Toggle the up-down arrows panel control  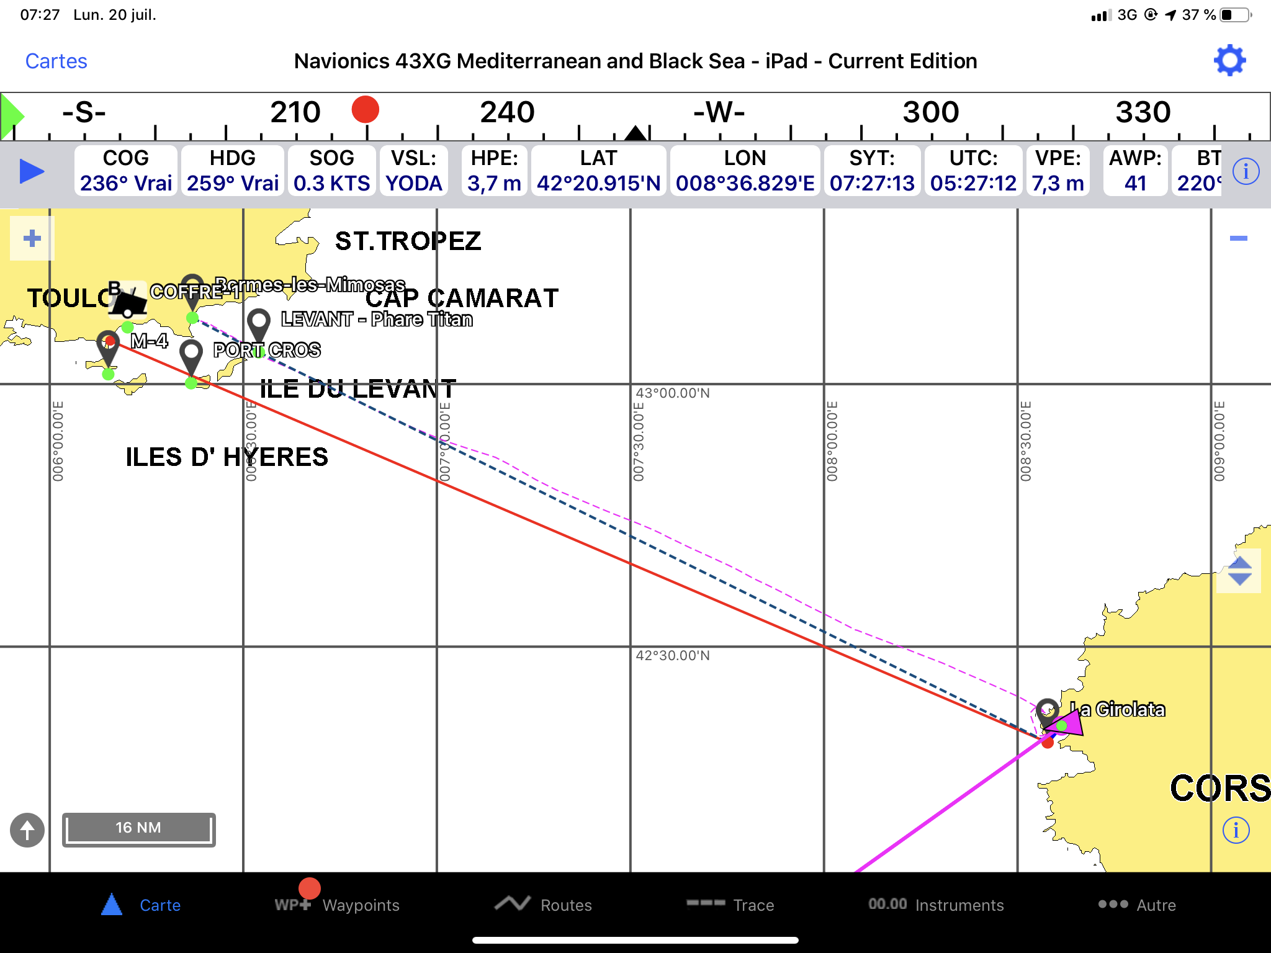click(x=1239, y=571)
